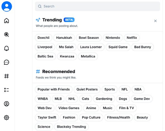Dismiss the Trending section with X

[155, 21]
